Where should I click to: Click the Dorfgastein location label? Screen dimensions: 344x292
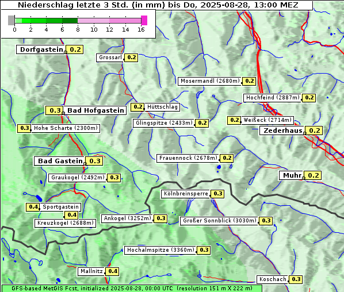(x=41, y=49)
